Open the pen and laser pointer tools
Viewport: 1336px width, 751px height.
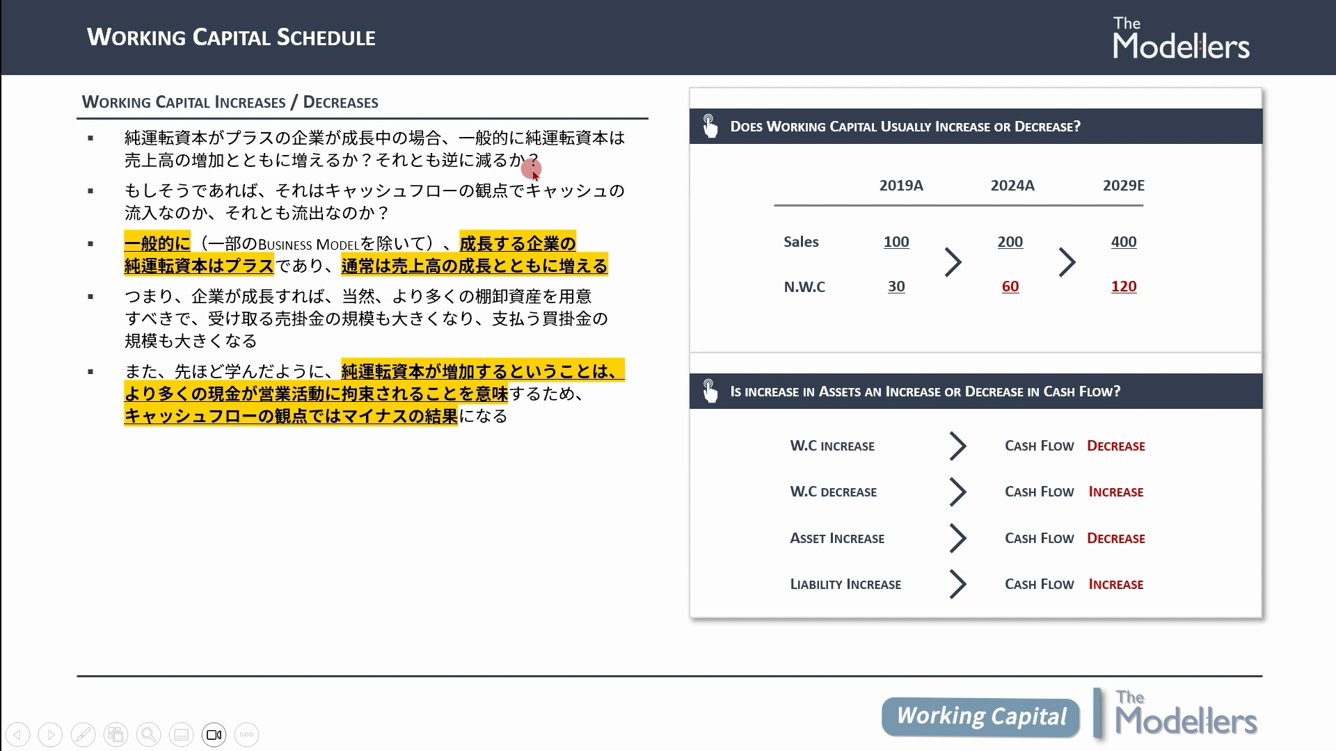click(x=83, y=734)
